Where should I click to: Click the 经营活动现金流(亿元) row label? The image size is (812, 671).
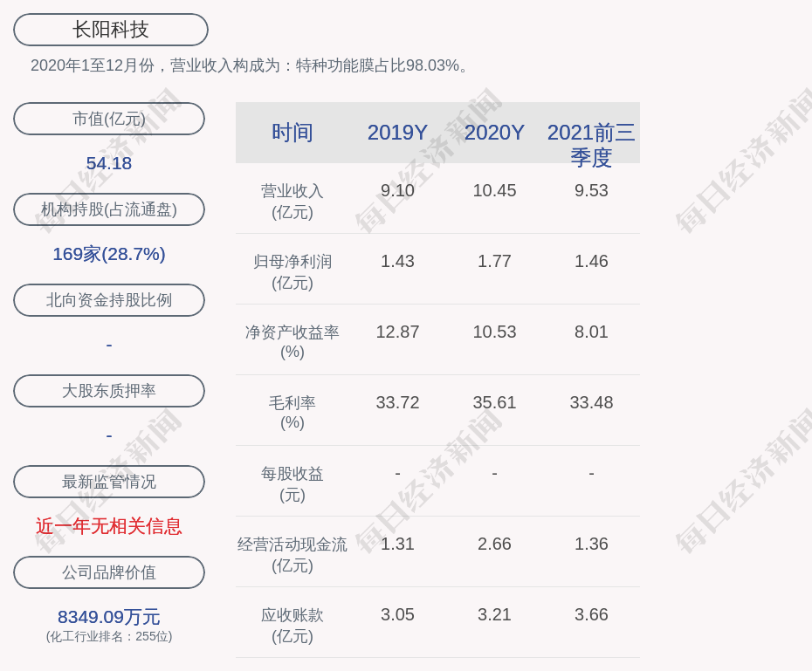pyautogui.click(x=292, y=555)
